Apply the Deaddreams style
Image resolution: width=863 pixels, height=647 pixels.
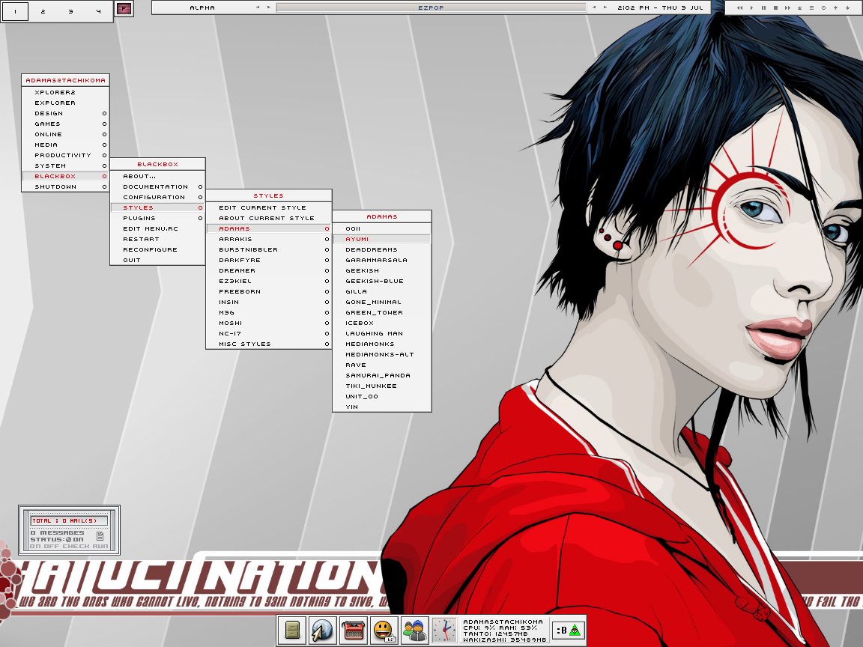382,249
